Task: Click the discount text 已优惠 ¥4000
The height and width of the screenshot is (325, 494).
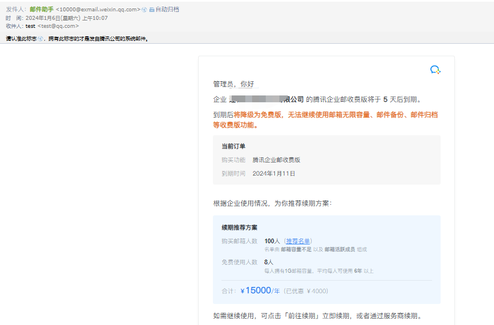Action: point(305,291)
